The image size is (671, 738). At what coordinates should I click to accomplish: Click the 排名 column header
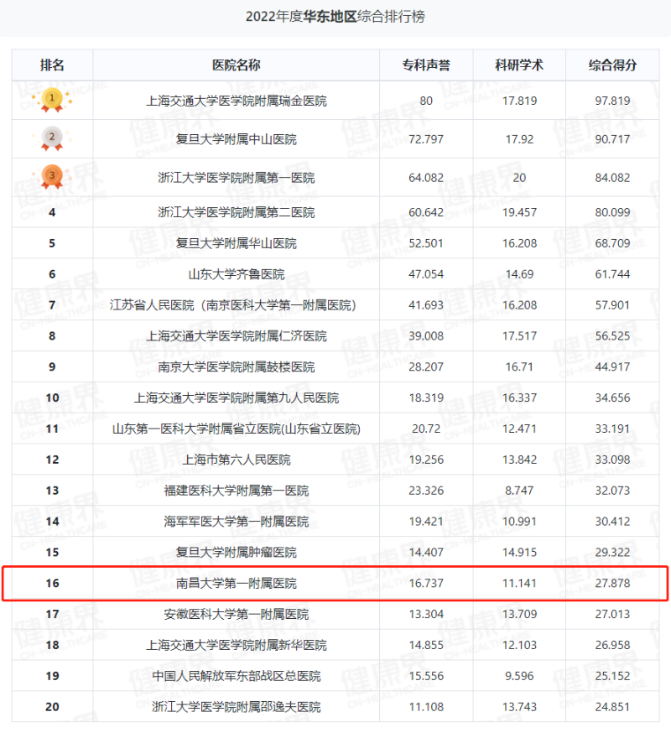pos(52,65)
